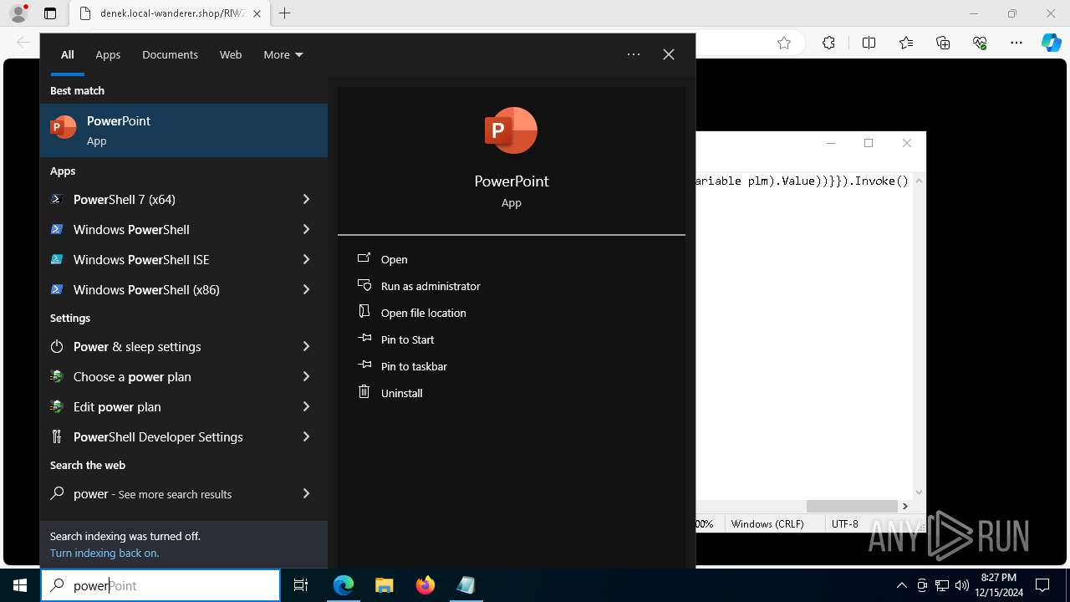Open the volume control in system tray
The height and width of the screenshot is (602, 1070).
[961, 585]
